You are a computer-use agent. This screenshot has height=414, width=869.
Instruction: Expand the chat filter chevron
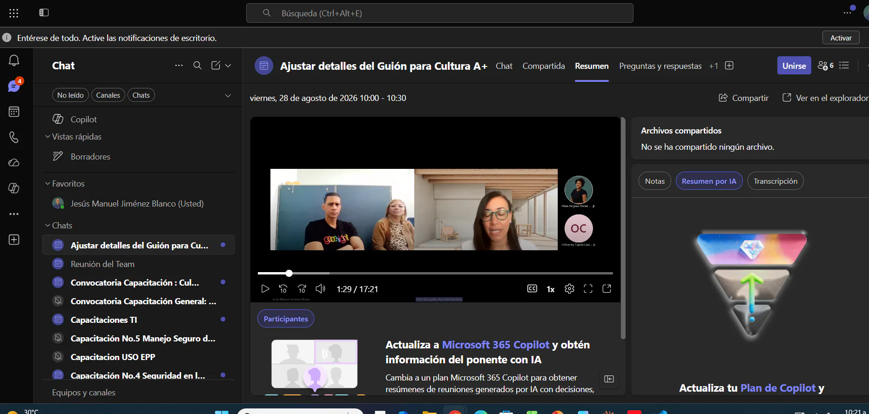[x=228, y=95]
